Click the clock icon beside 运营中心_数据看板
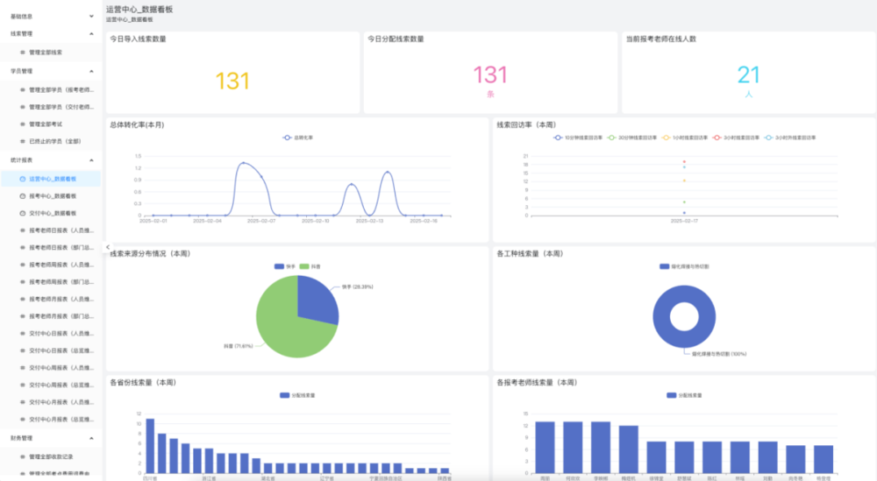 pos(23,179)
